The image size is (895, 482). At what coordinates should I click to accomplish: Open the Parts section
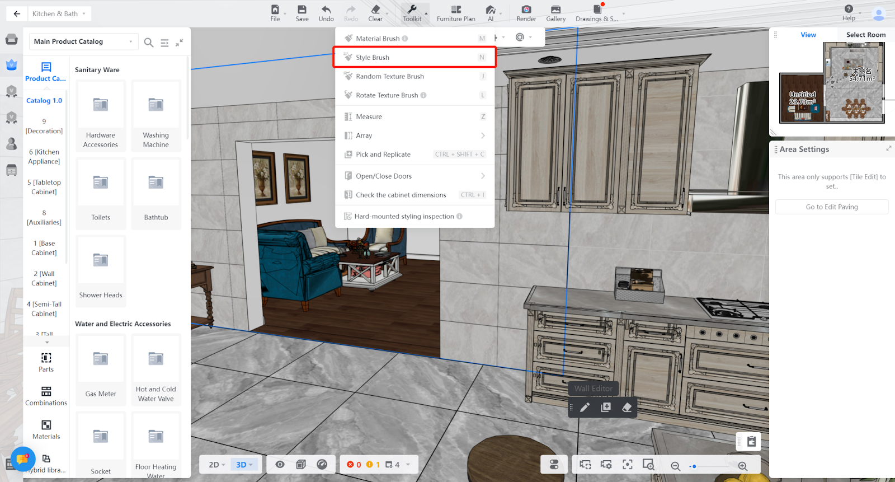[46, 362]
